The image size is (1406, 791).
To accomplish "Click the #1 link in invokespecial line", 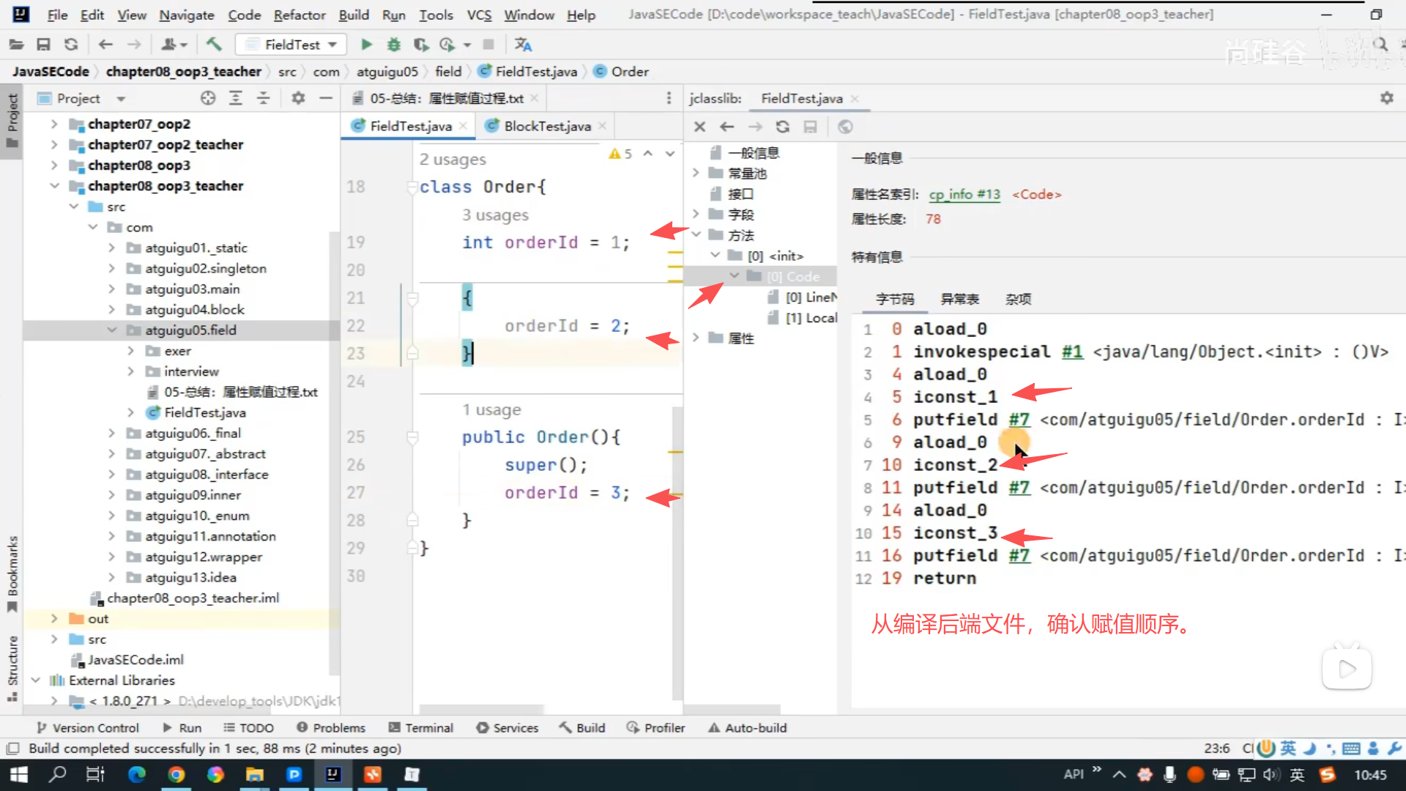I will pos(1072,352).
